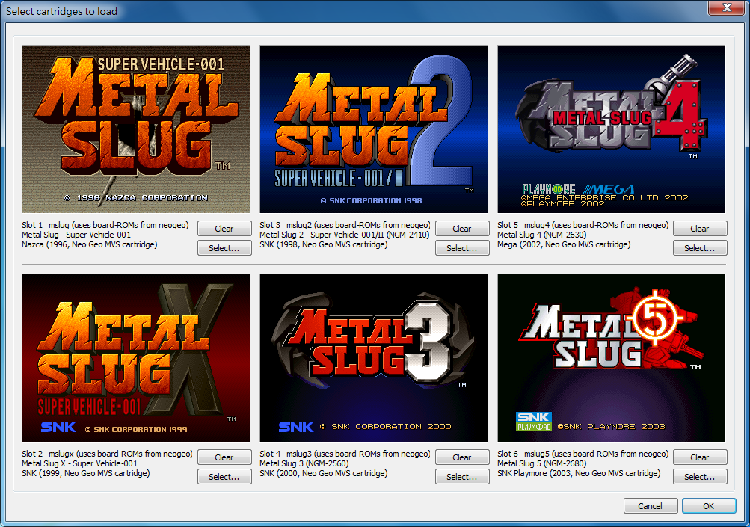Open Select for Slot 2 mslugx

(224, 476)
